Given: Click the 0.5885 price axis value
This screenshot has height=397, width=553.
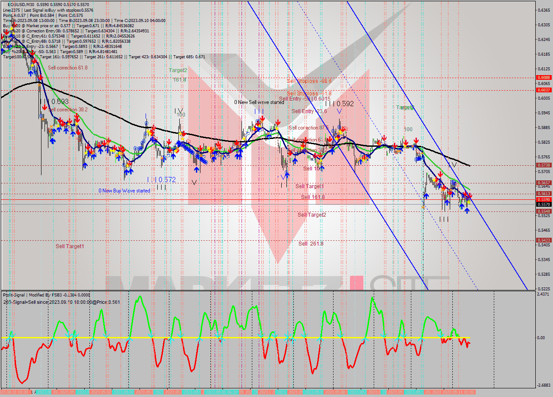Looking at the screenshot, I should coord(543,127).
